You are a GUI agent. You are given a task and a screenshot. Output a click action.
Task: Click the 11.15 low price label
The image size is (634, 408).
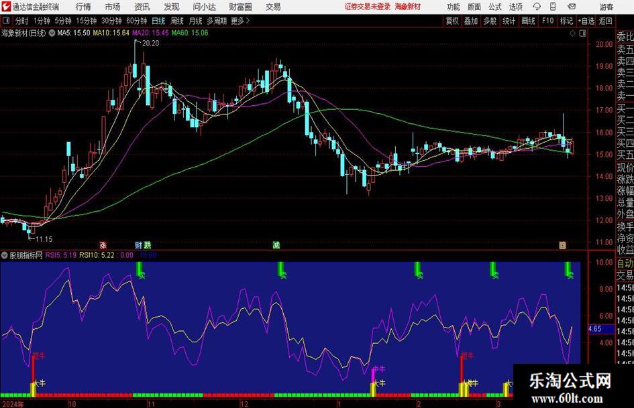[x=44, y=239]
